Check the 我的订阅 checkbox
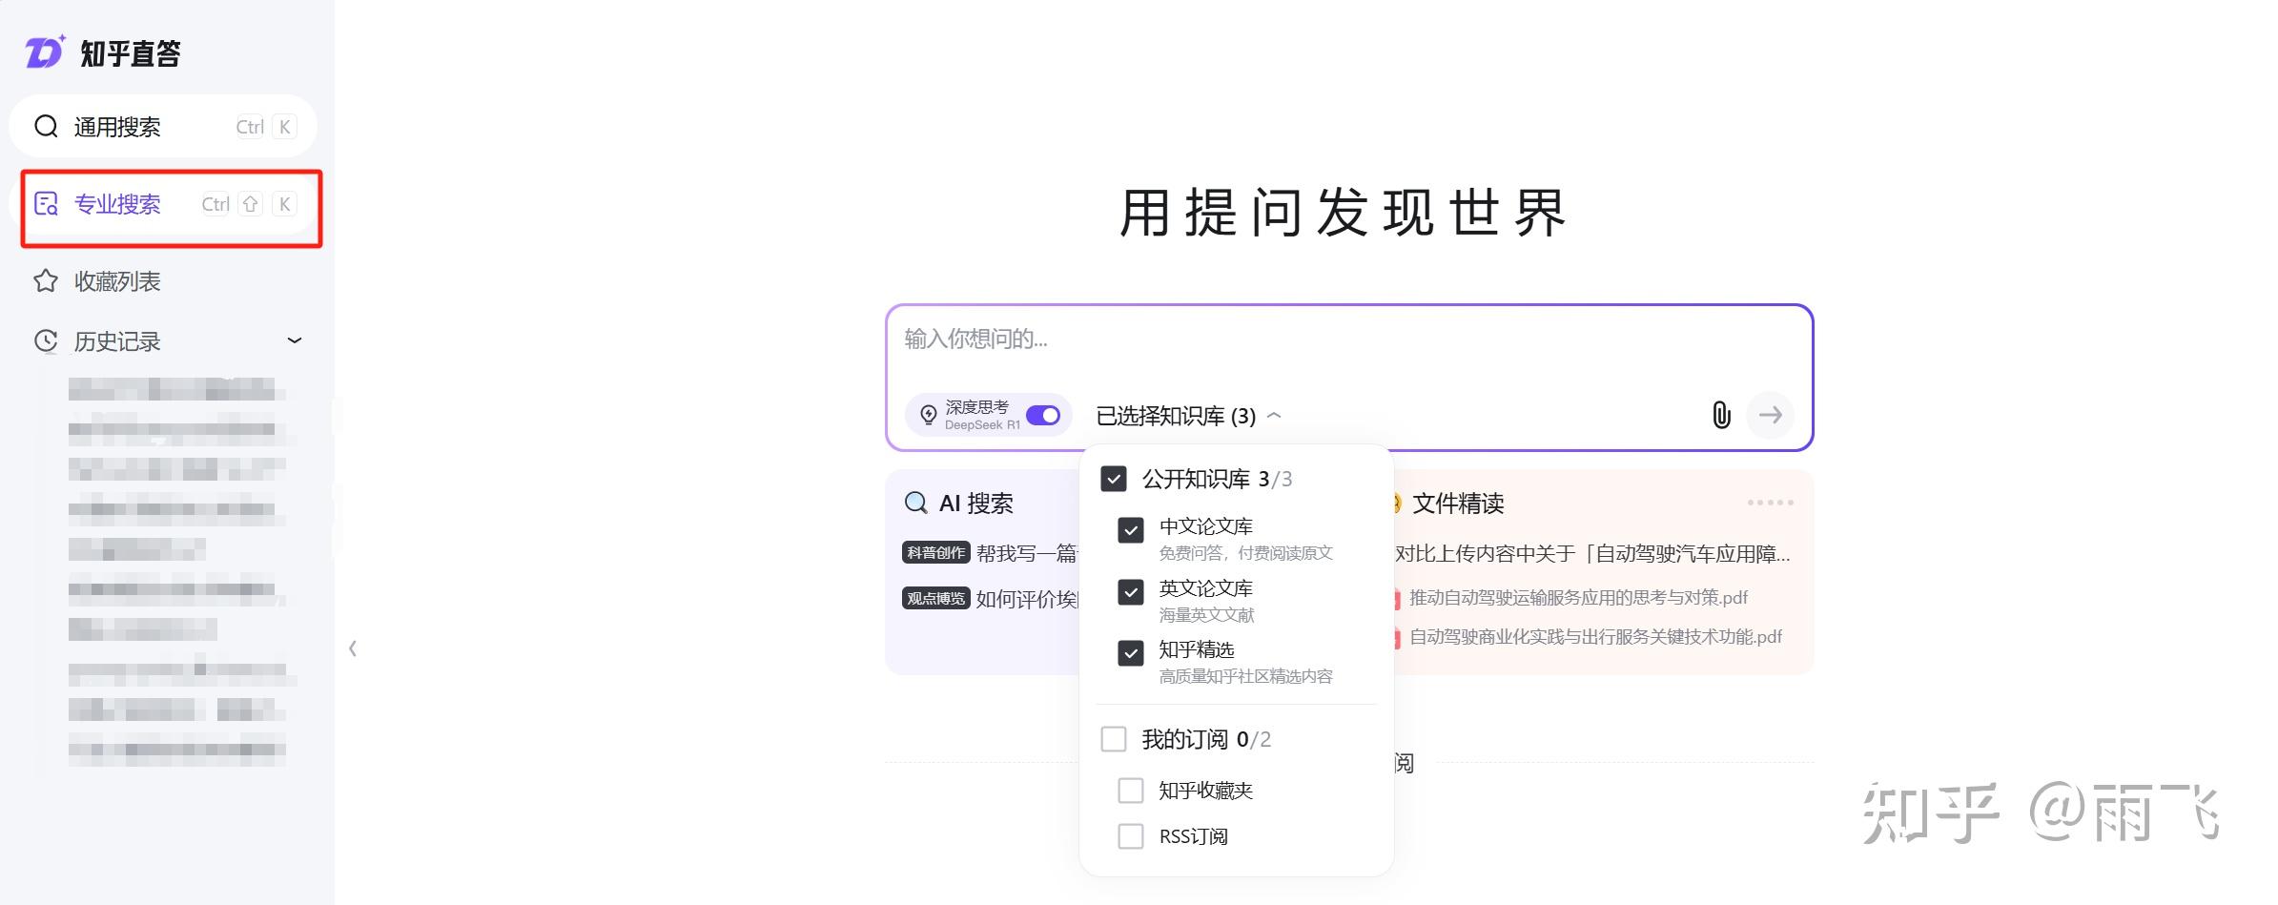2278x905 pixels. click(1114, 739)
